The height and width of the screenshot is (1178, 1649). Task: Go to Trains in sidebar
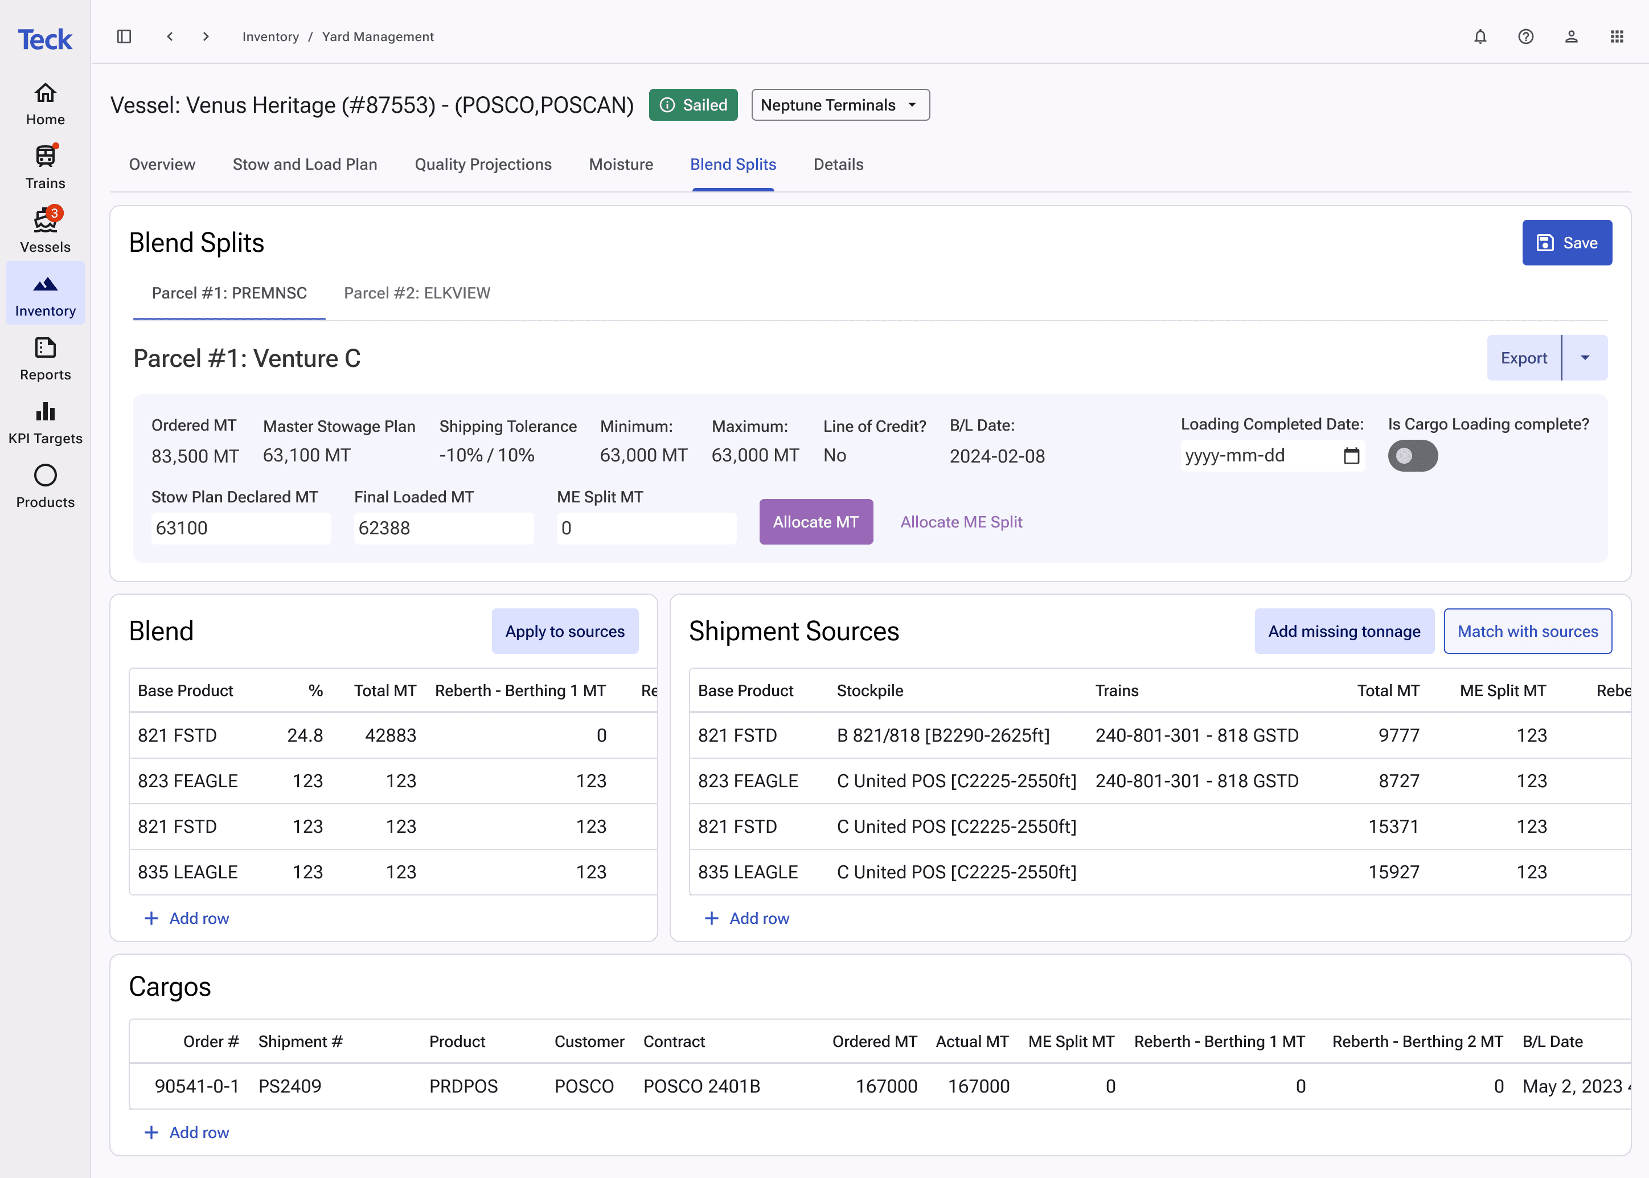(x=45, y=167)
